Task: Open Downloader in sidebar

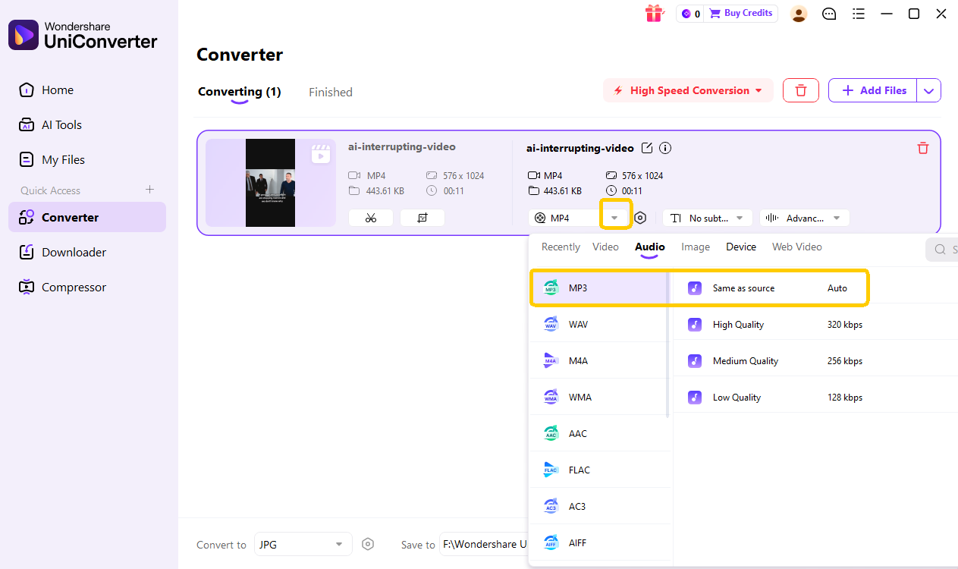Action: 87,252
